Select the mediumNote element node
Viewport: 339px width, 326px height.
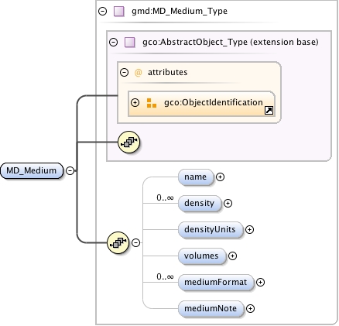(x=211, y=309)
